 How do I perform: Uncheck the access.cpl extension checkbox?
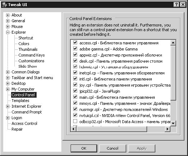pos(75,42)
